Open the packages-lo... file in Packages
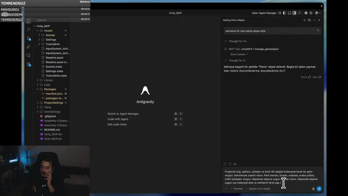Viewport: 348px width, 196px height. point(54,98)
